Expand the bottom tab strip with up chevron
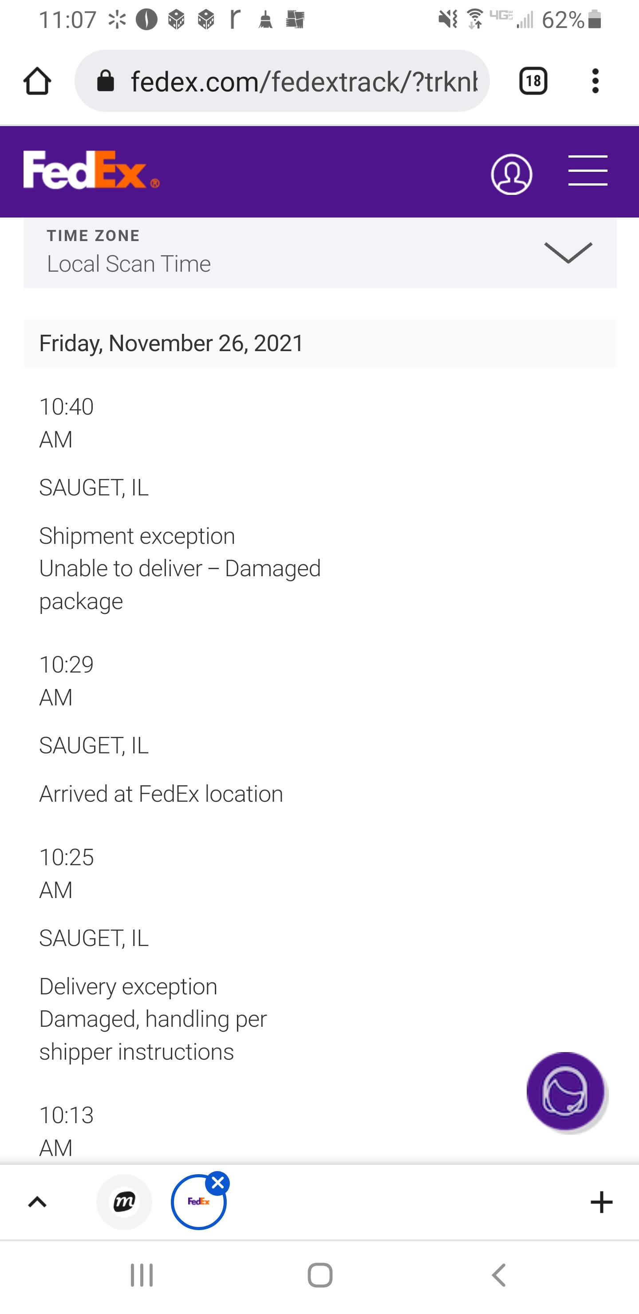 [x=37, y=1202]
